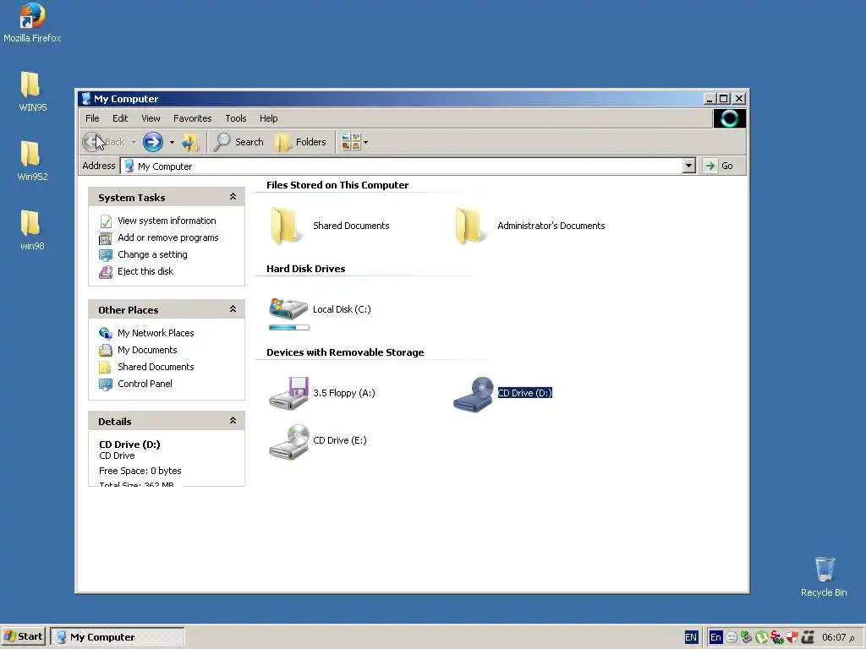This screenshot has height=649, width=866.
Task: Select the 3.5 Floppy (A:) icon
Action: 289,393
